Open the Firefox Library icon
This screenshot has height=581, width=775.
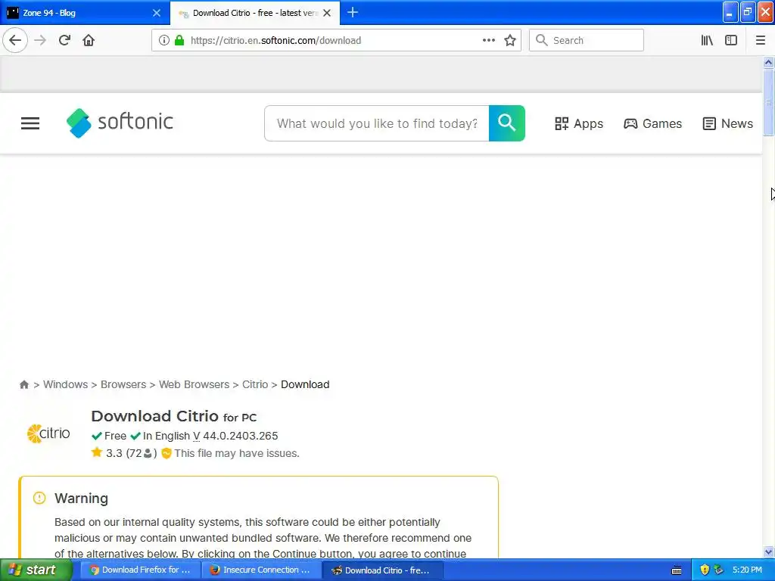(707, 40)
